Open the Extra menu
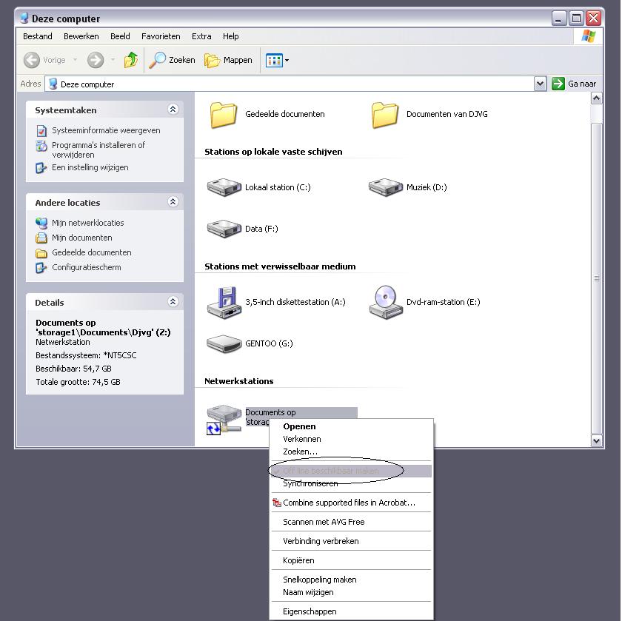The image size is (622, 621). coord(201,36)
